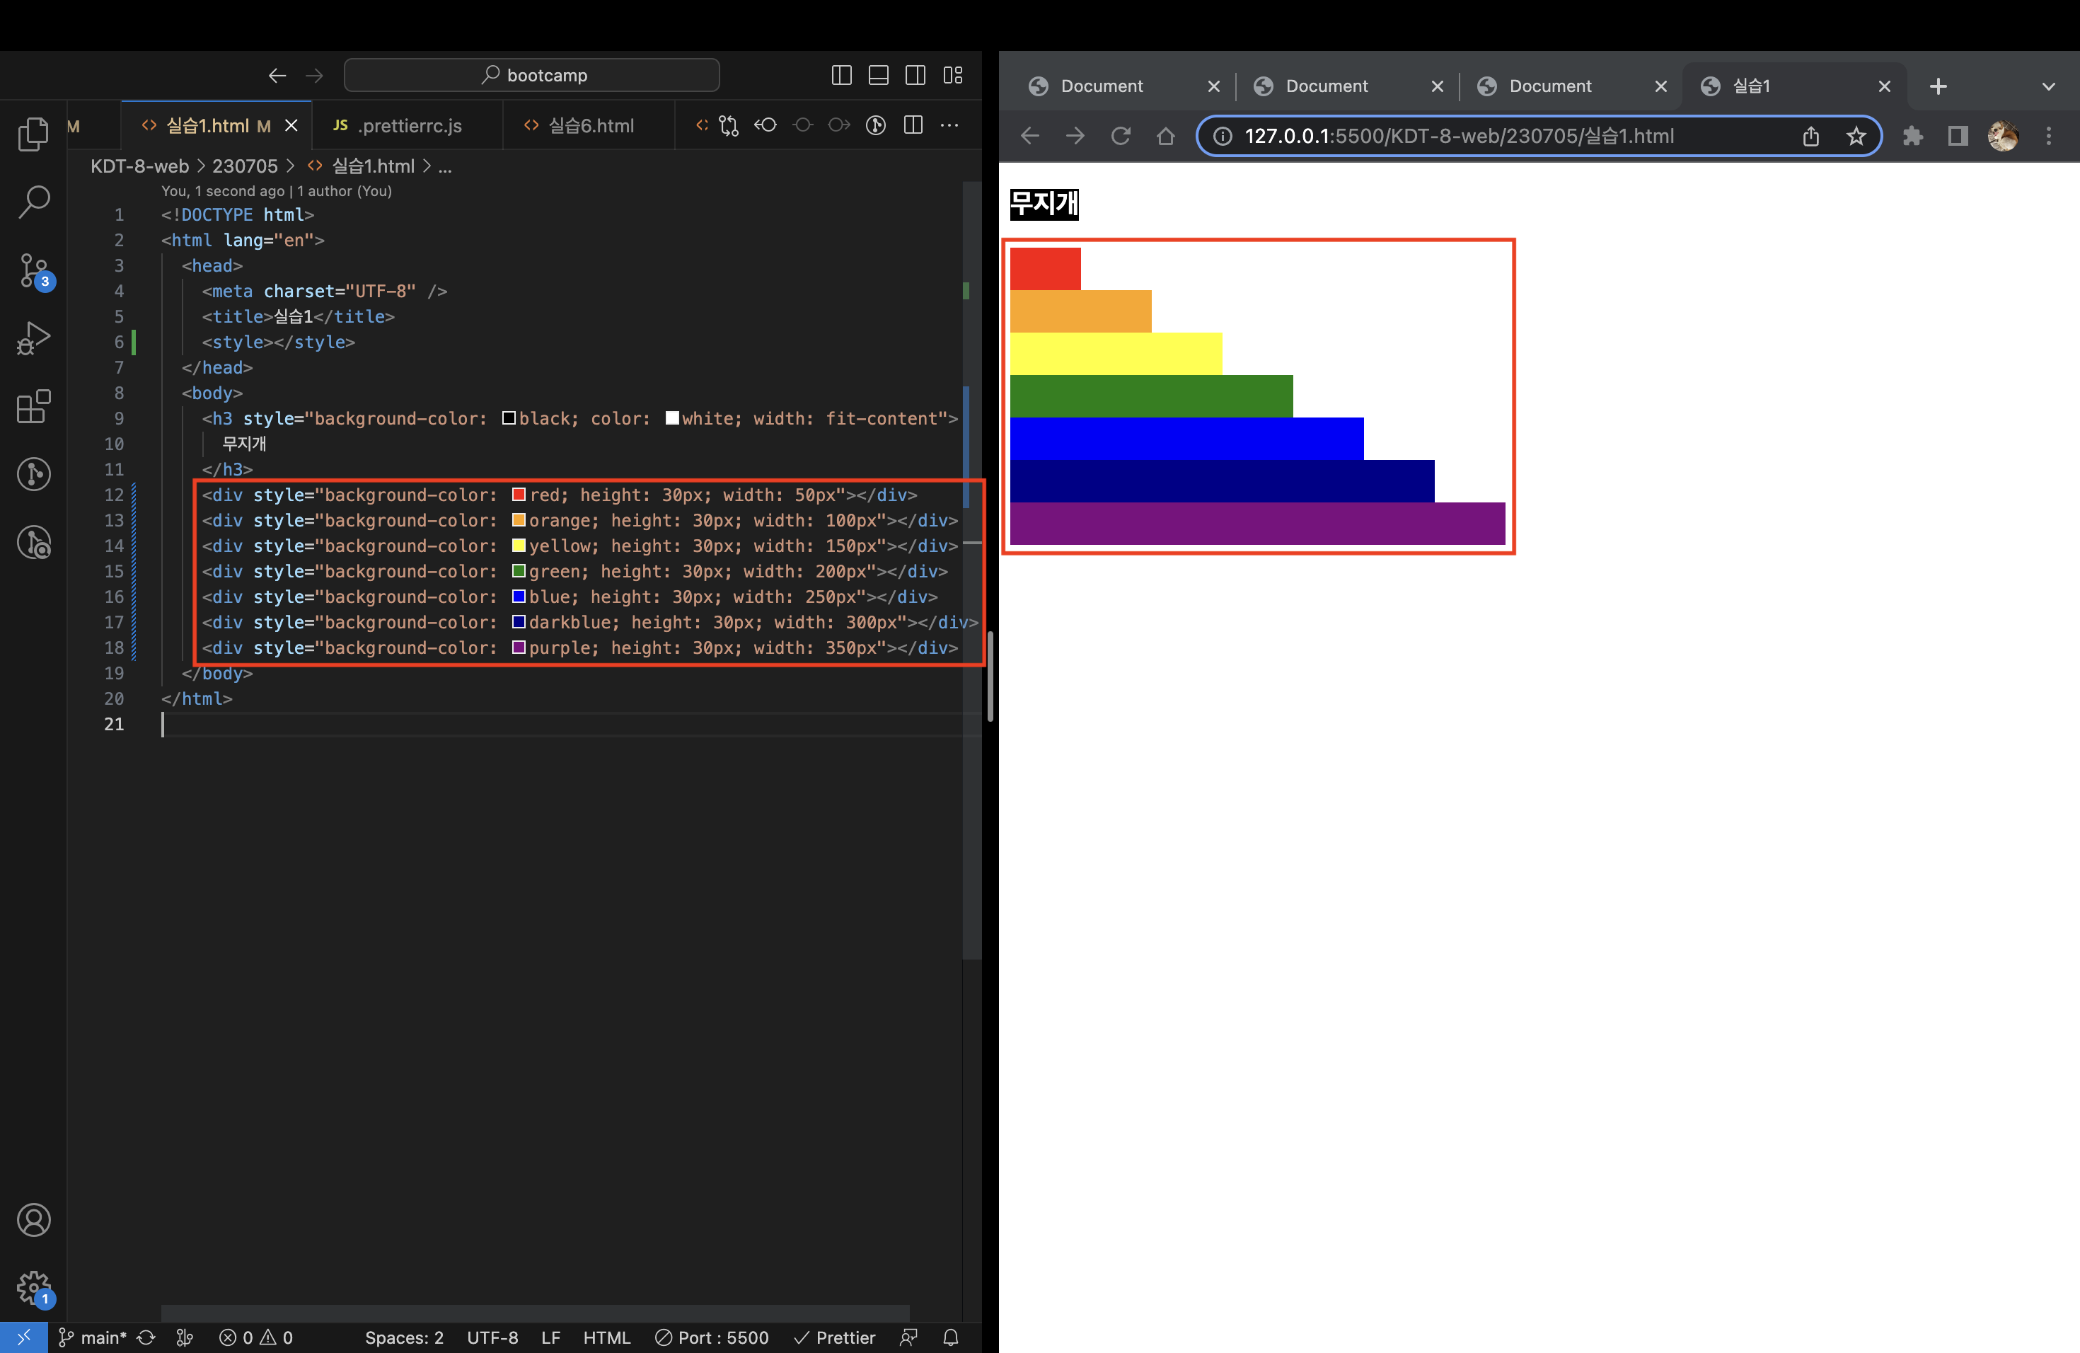Click the Prettier status bar item
Viewport: 2080px width, 1353px height.
[x=833, y=1337]
